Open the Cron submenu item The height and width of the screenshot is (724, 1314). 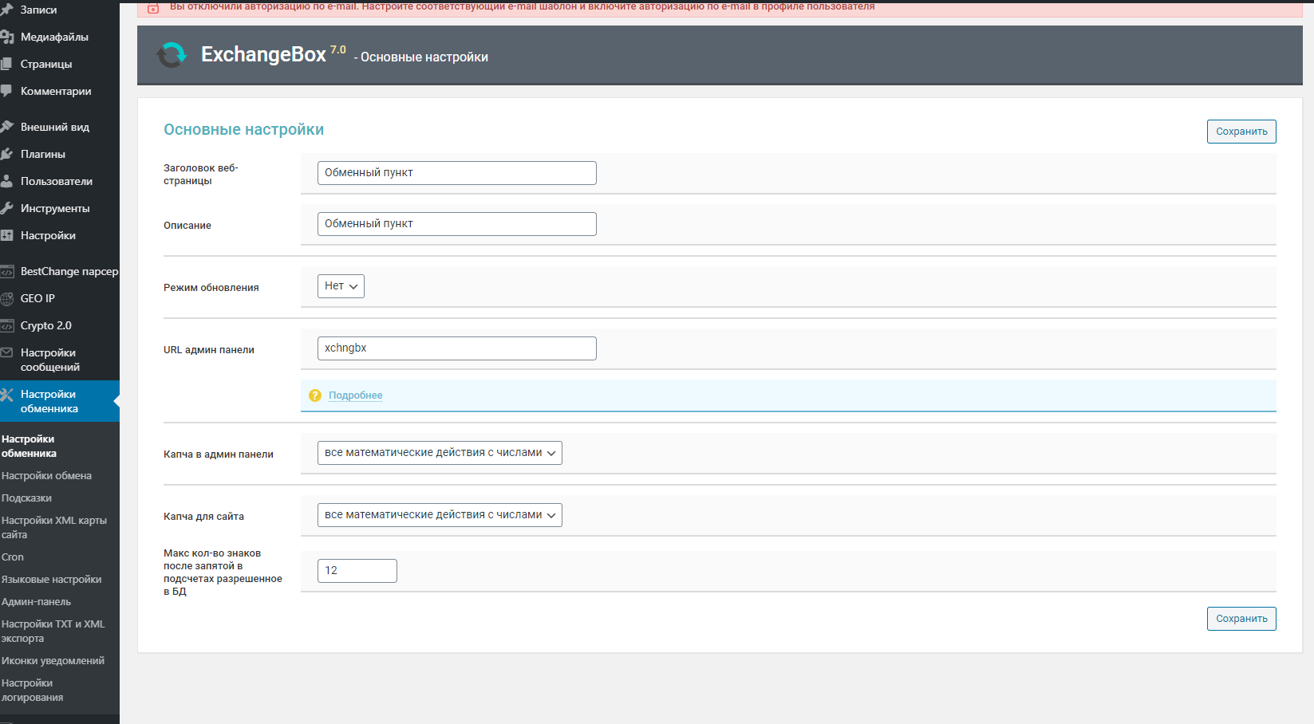coord(13,557)
